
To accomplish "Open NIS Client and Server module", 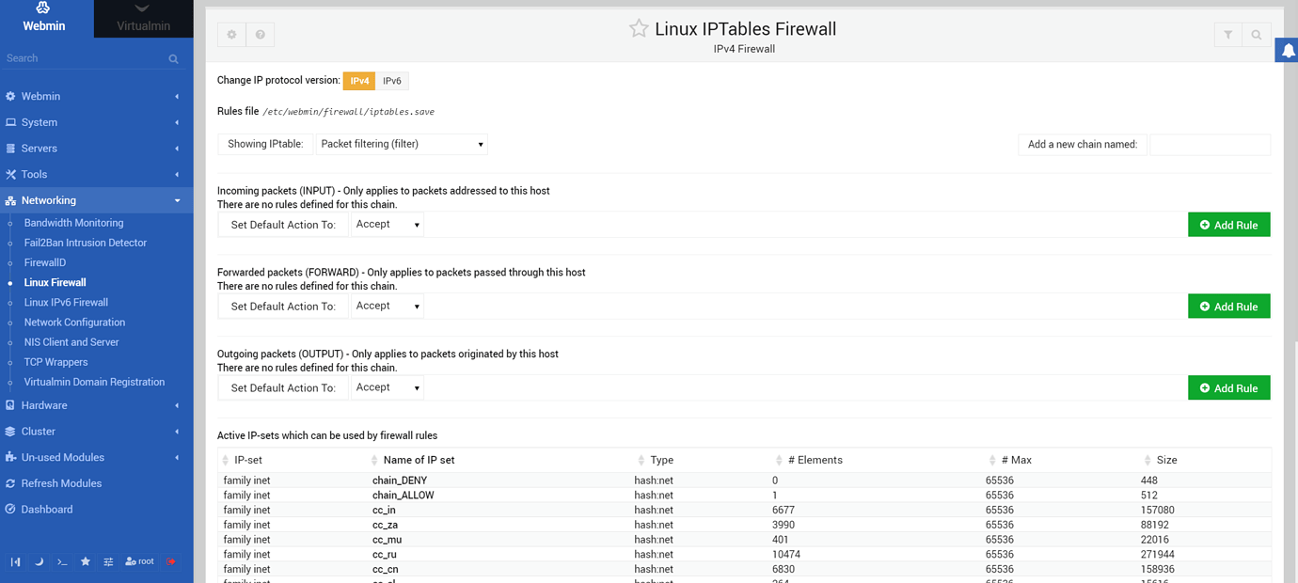I will point(71,342).
